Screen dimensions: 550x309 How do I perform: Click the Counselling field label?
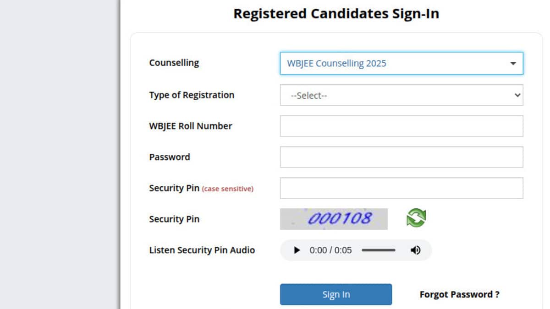(x=174, y=63)
